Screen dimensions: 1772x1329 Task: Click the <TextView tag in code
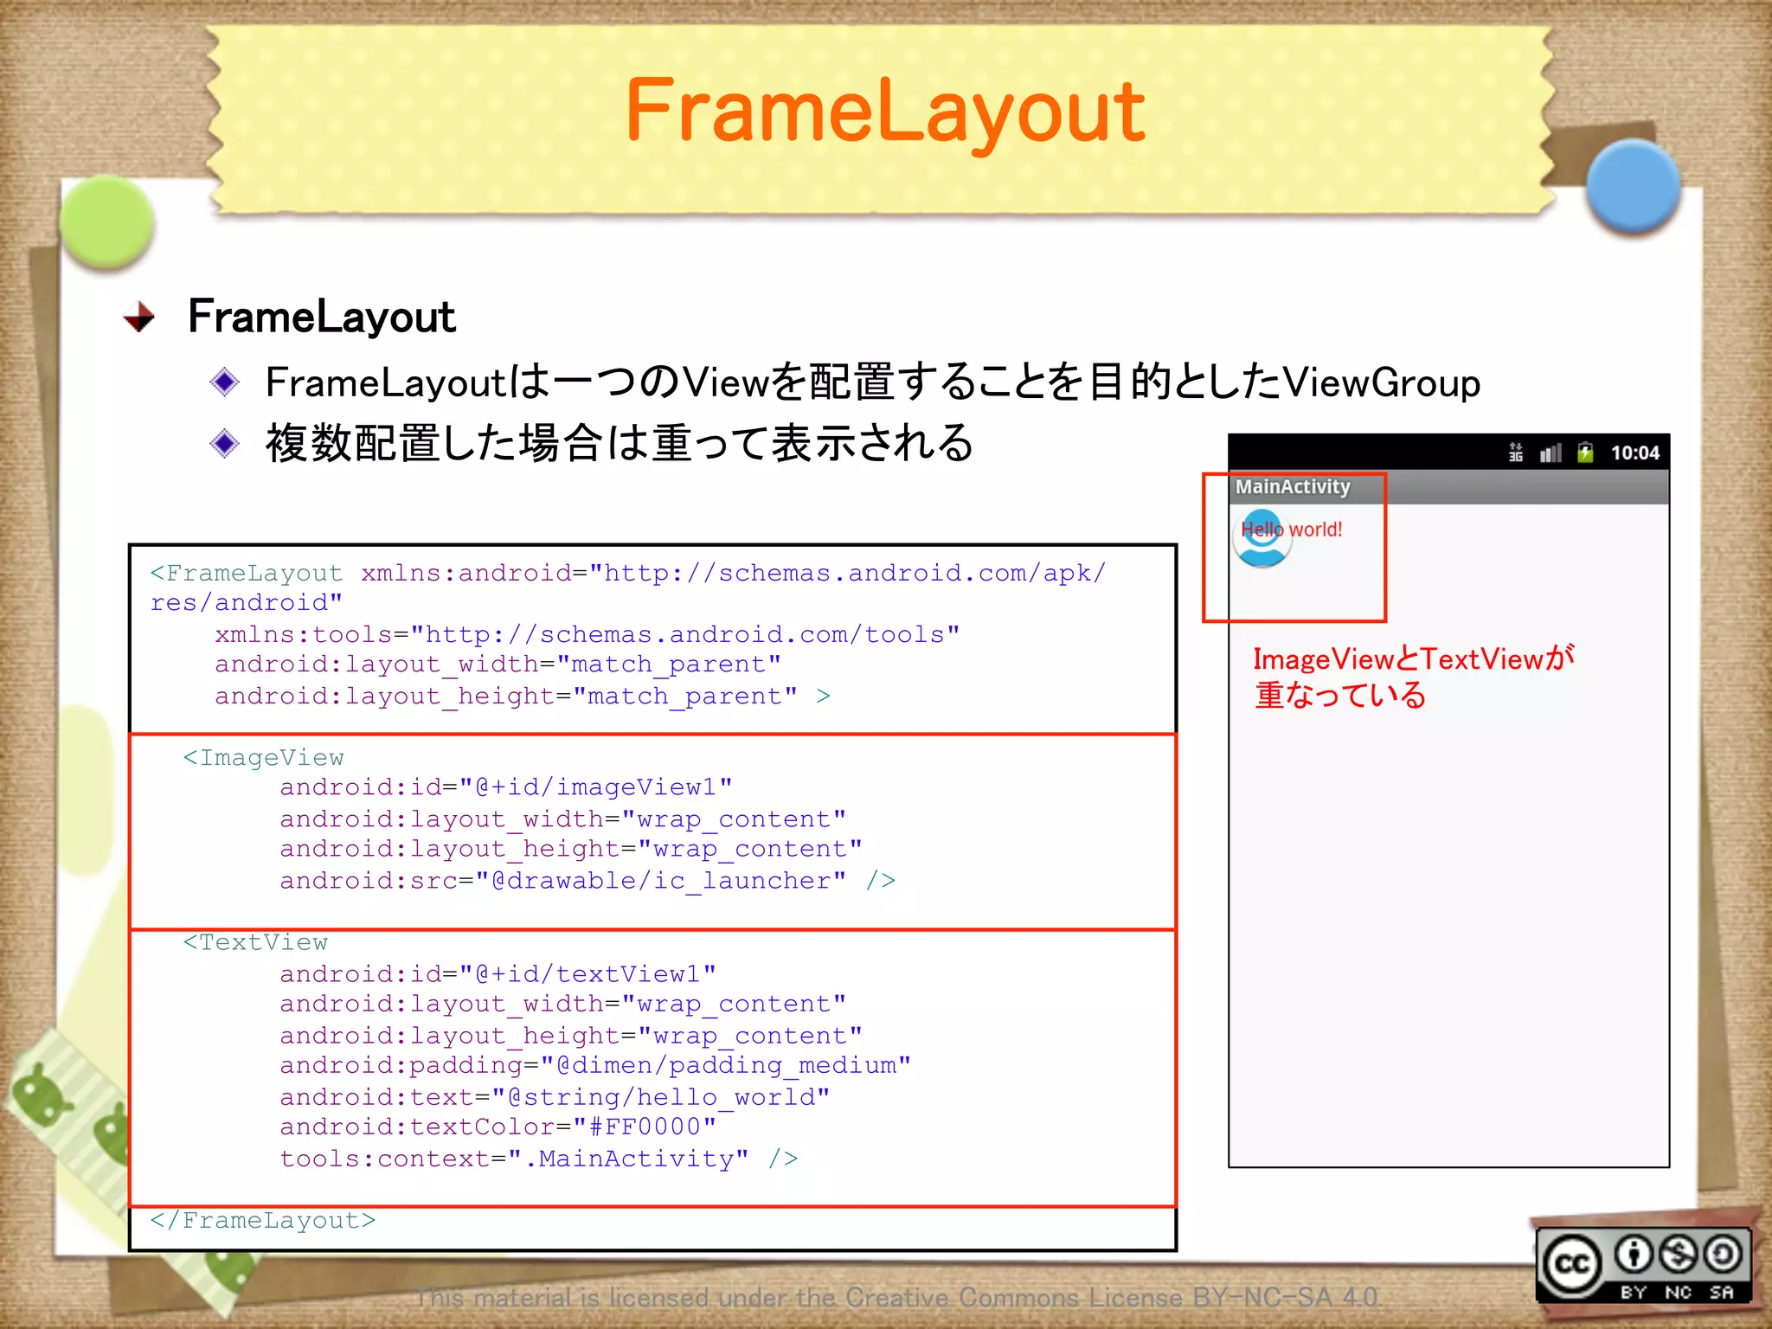pos(255,942)
